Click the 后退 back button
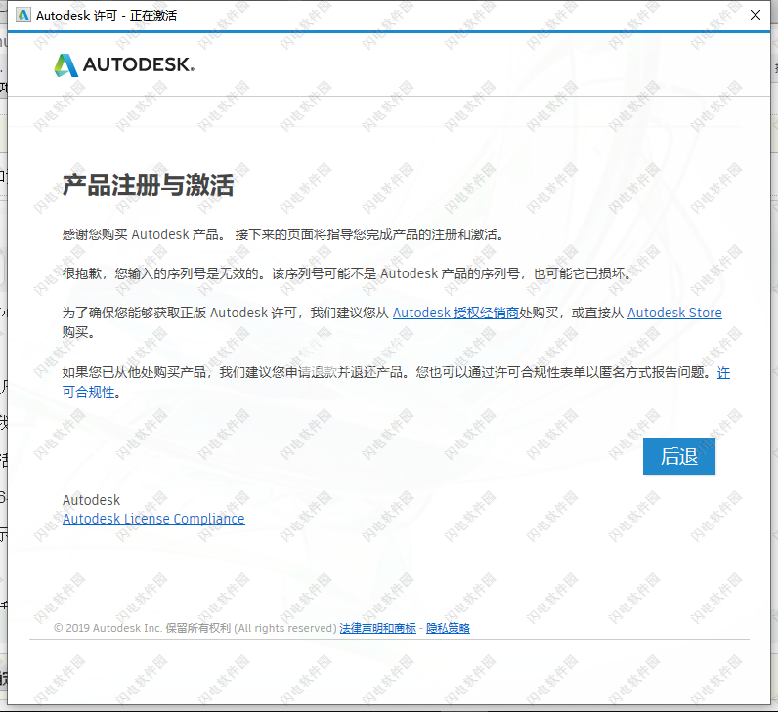 click(x=678, y=456)
